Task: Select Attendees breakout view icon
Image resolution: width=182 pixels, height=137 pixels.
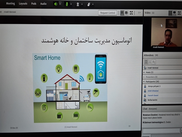Action: point(150,62)
